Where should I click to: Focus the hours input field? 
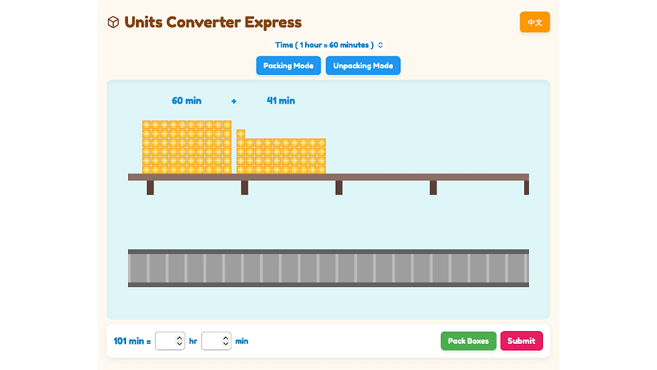click(x=166, y=341)
